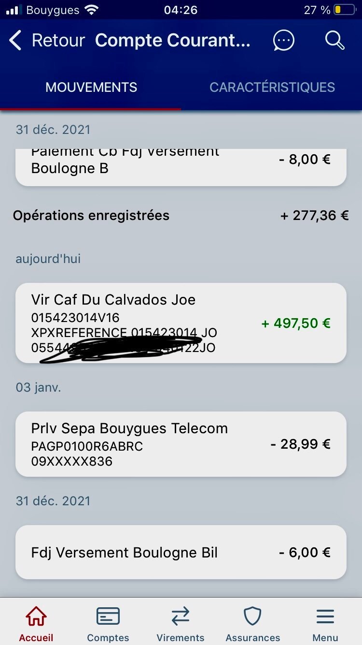Open the chat message bubble icon

(x=283, y=41)
